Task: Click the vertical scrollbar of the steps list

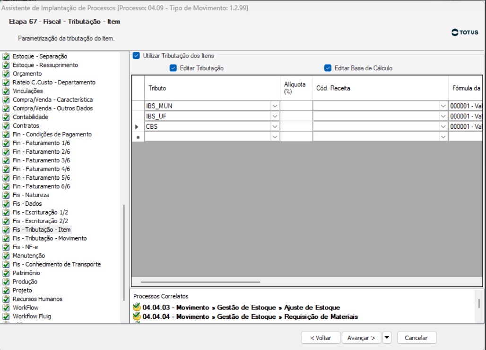Action: (124, 252)
